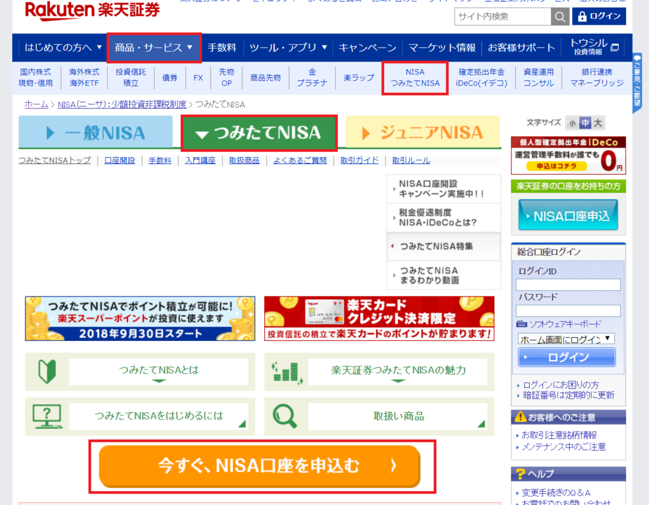The height and width of the screenshot is (505, 649).
Task: Select 銀行連携 マネーブリッジ submenu item
Action: tap(596, 77)
